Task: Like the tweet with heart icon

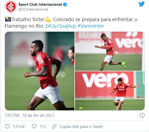Action: click(7, 126)
